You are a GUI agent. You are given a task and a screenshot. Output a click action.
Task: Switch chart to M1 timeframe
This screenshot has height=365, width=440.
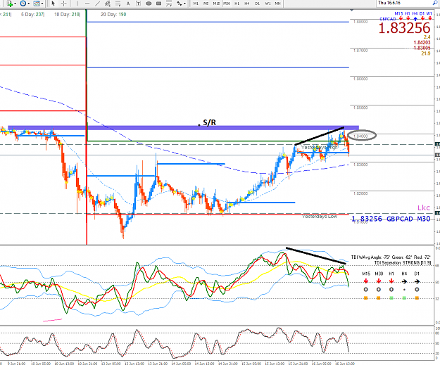196,4
